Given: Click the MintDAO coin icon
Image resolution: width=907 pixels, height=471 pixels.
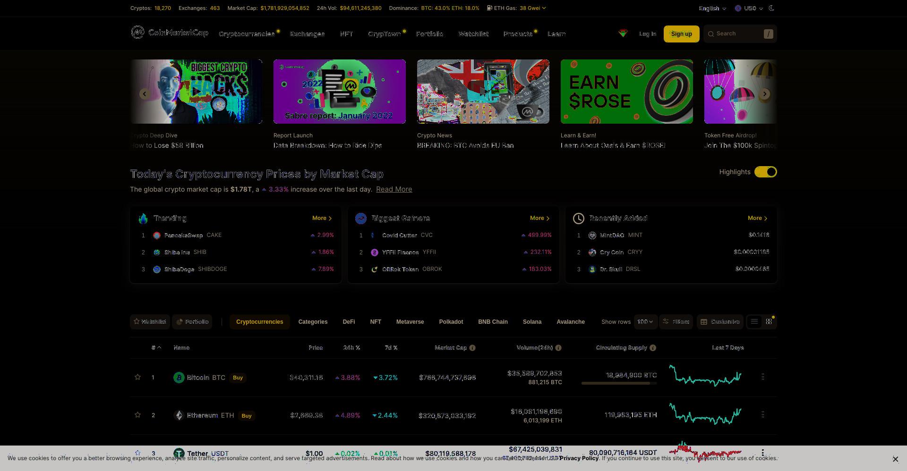Looking at the screenshot, I should (x=592, y=235).
